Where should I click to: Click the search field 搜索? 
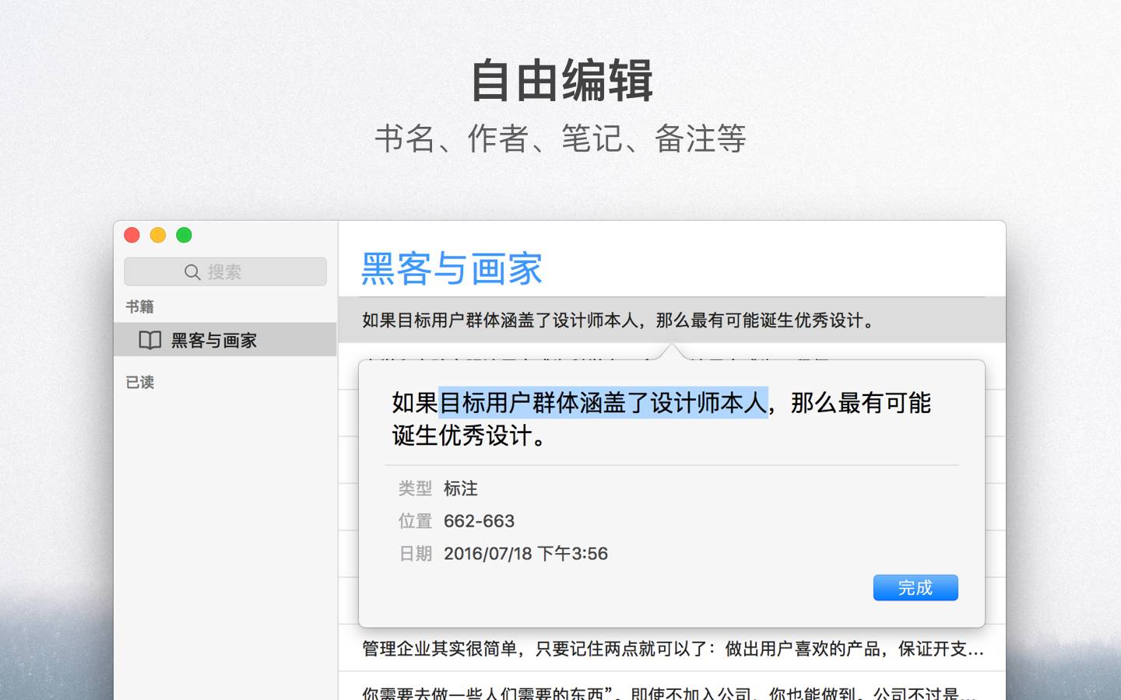point(225,271)
